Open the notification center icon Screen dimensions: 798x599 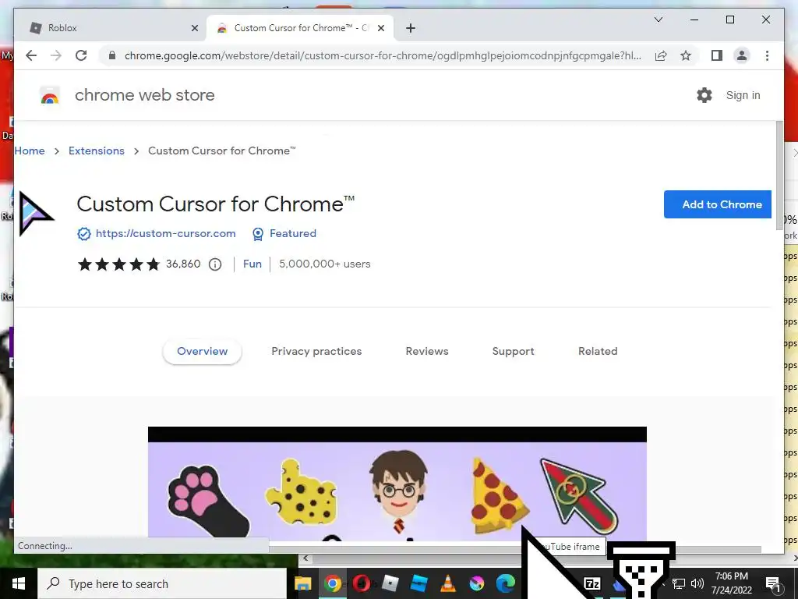point(773,583)
